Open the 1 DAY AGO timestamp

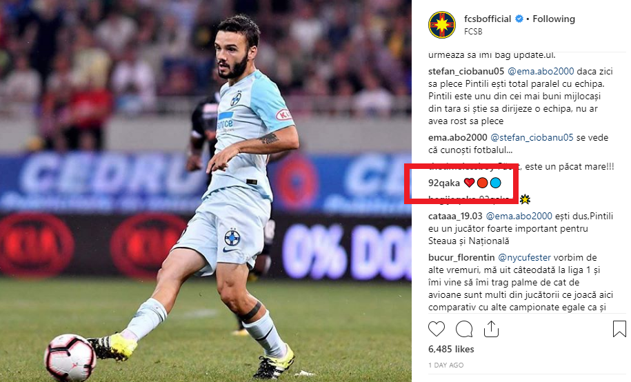coord(446,365)
